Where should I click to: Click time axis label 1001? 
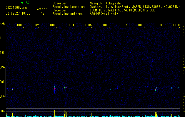pos(20,25)
